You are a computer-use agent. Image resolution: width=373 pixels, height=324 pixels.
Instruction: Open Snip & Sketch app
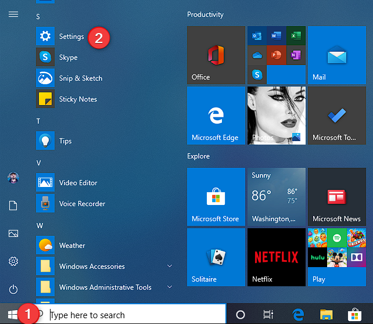80,78
